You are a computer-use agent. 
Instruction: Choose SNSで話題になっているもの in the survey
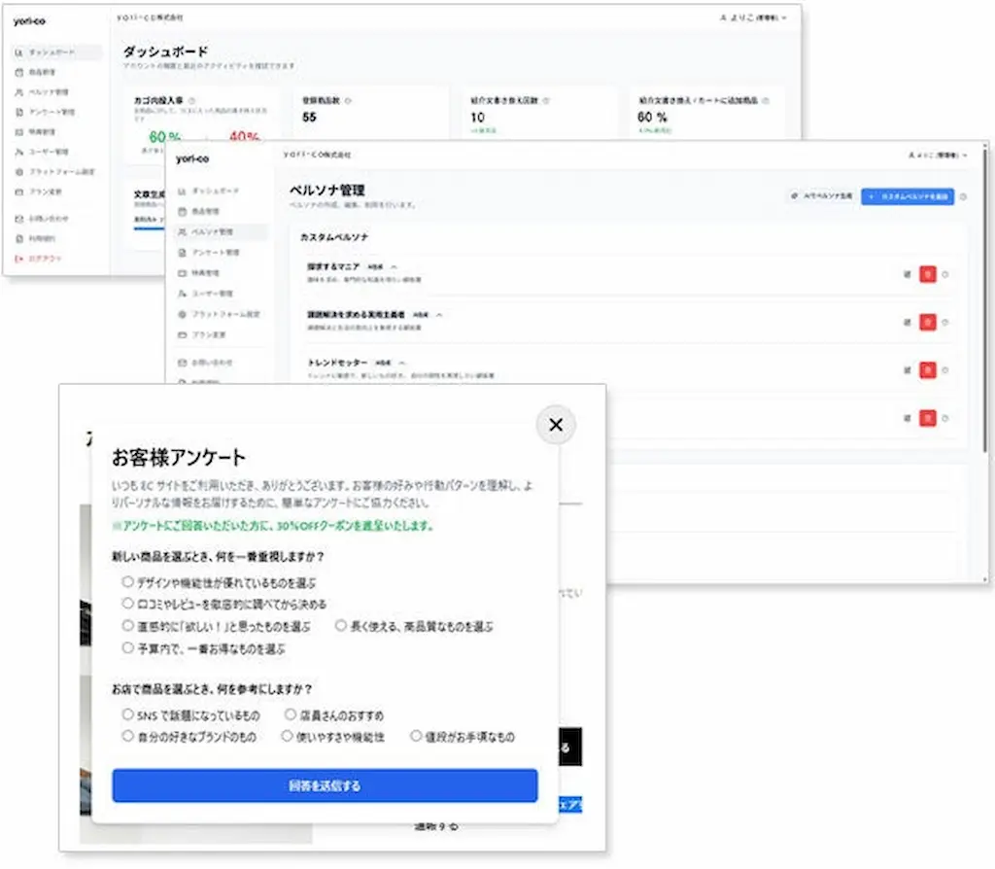(x=127, y=714)
